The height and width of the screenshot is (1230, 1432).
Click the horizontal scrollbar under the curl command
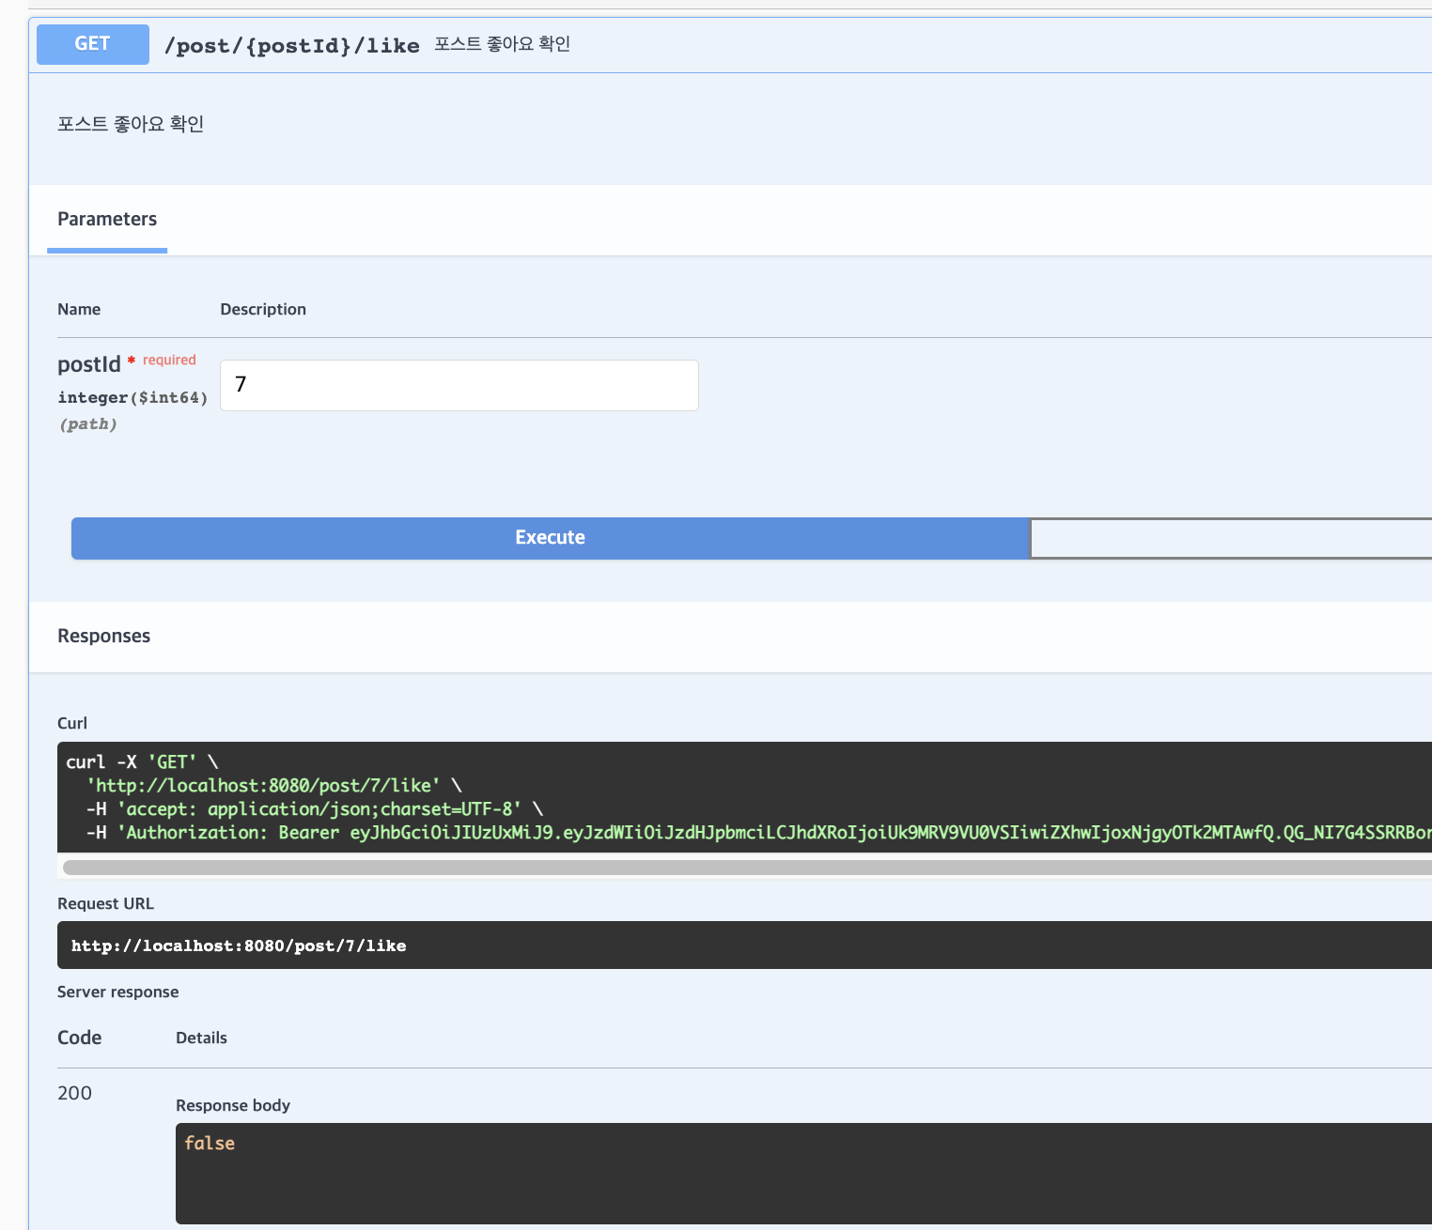coord(747,868)
